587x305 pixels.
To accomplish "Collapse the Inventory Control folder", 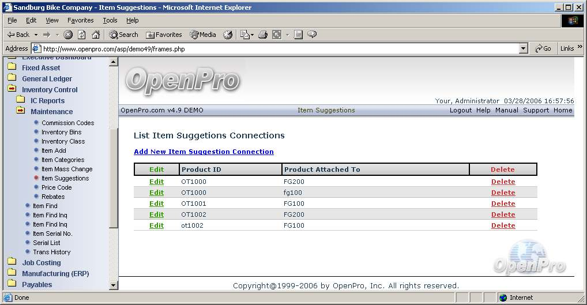I will (50, 90).
